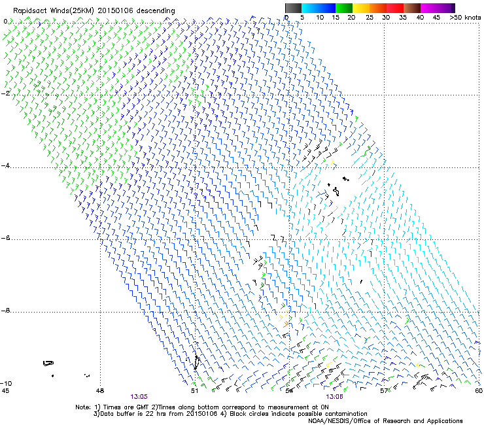The width and height of the screenshot is (484, 425).
Task: Click latitude label -10 on left axis
Action: (x=6, y=383)
